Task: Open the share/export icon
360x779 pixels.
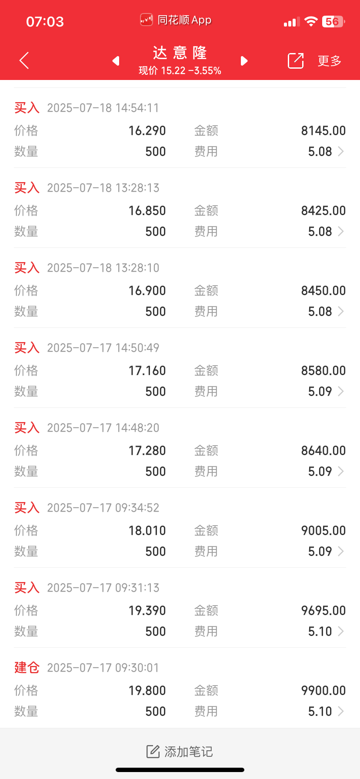Action: pos(296,60)
